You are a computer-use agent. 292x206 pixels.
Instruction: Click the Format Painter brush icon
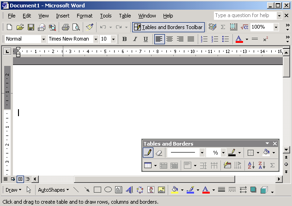(89, 27)
